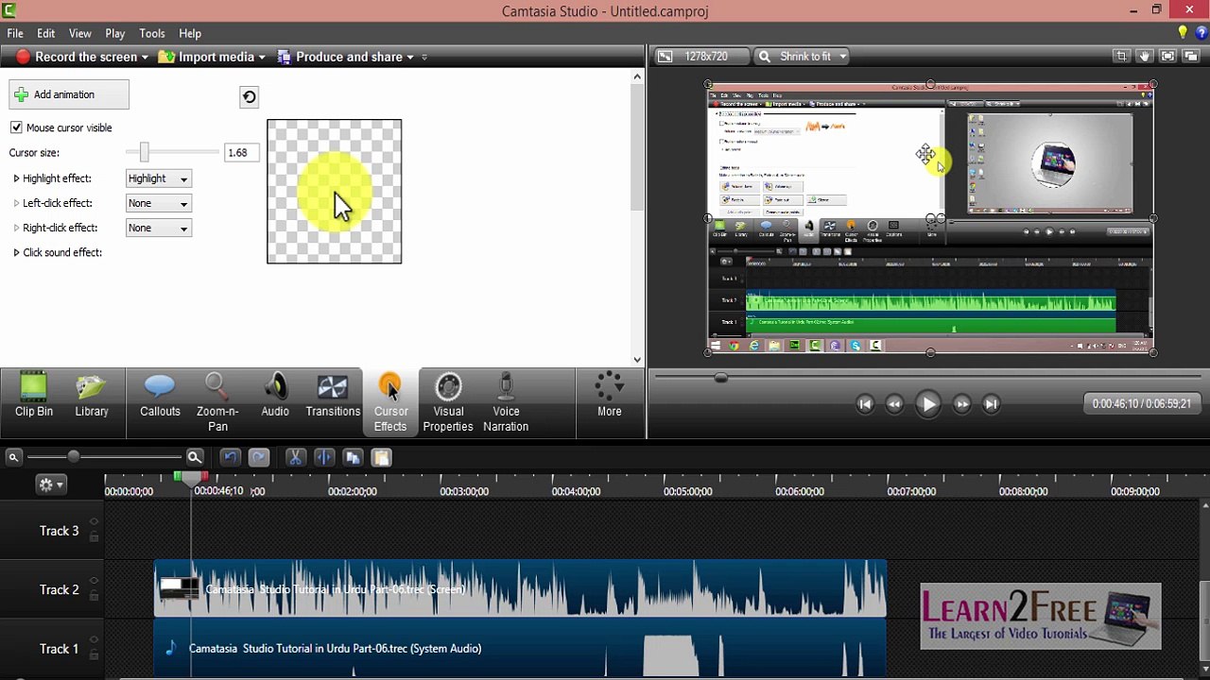
Task: Open the Right-click effect dropdown
Action: point(159,228)
